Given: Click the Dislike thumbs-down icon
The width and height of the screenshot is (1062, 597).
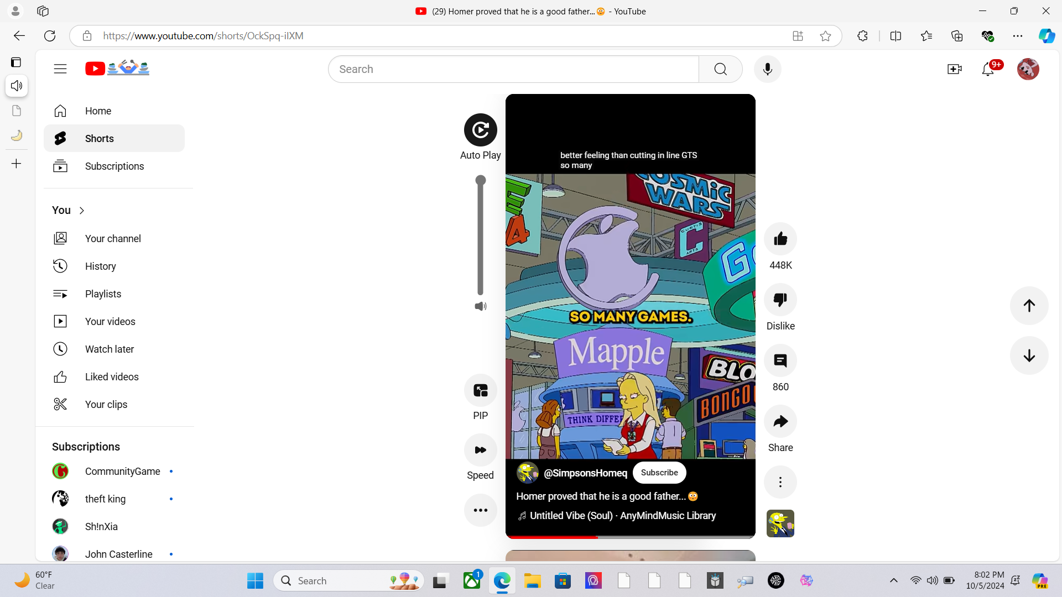Looking at the screenshot, I should [780, 300].
